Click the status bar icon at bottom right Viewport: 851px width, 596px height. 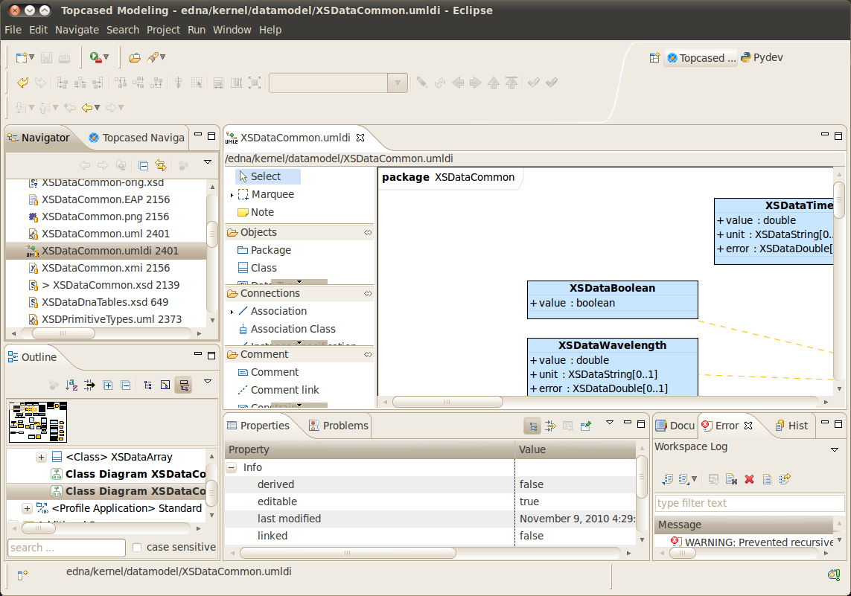tap(834, 574)
